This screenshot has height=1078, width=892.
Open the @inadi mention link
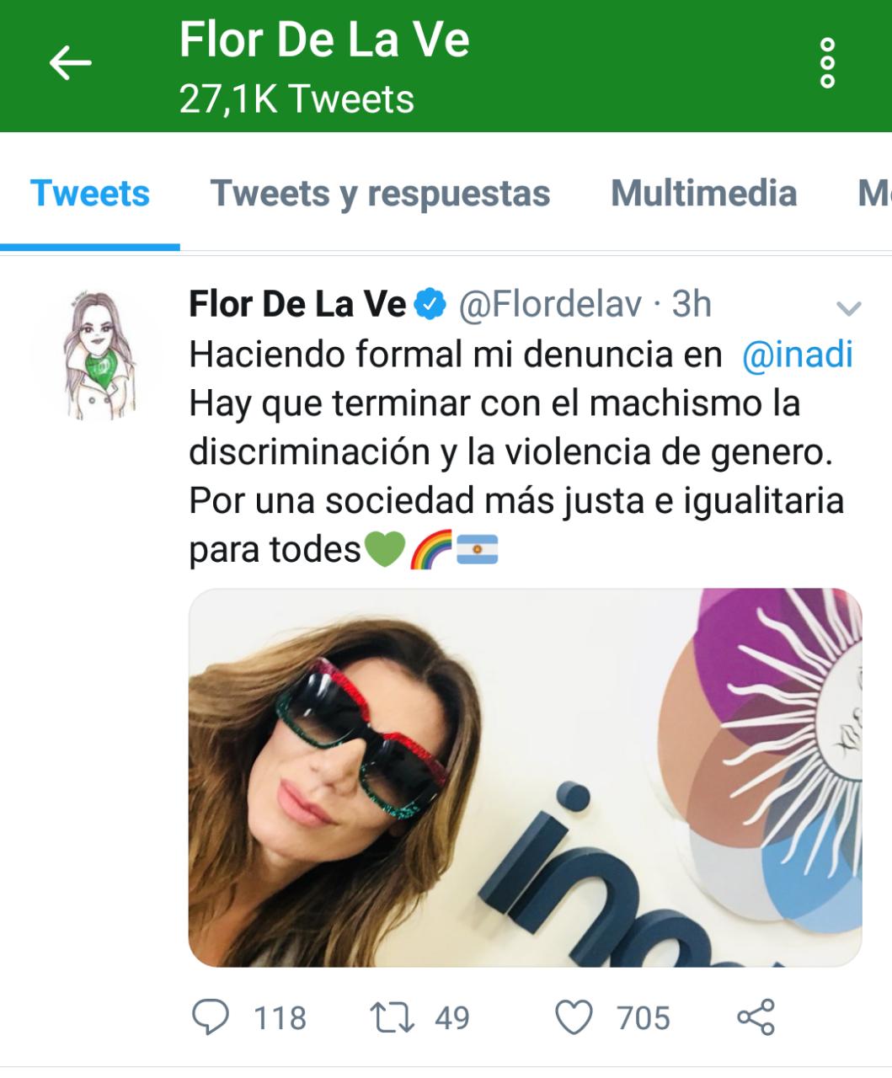click(x=798, y=355)
